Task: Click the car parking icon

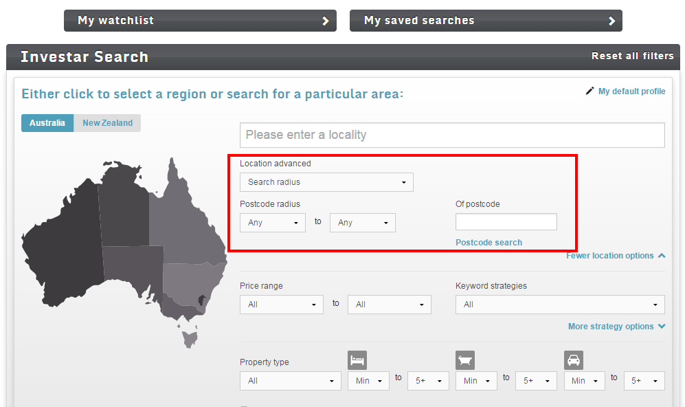Action: click(574, 360)
